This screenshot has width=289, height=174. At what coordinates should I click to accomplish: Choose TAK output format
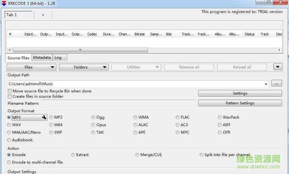[x=93, y=132]
